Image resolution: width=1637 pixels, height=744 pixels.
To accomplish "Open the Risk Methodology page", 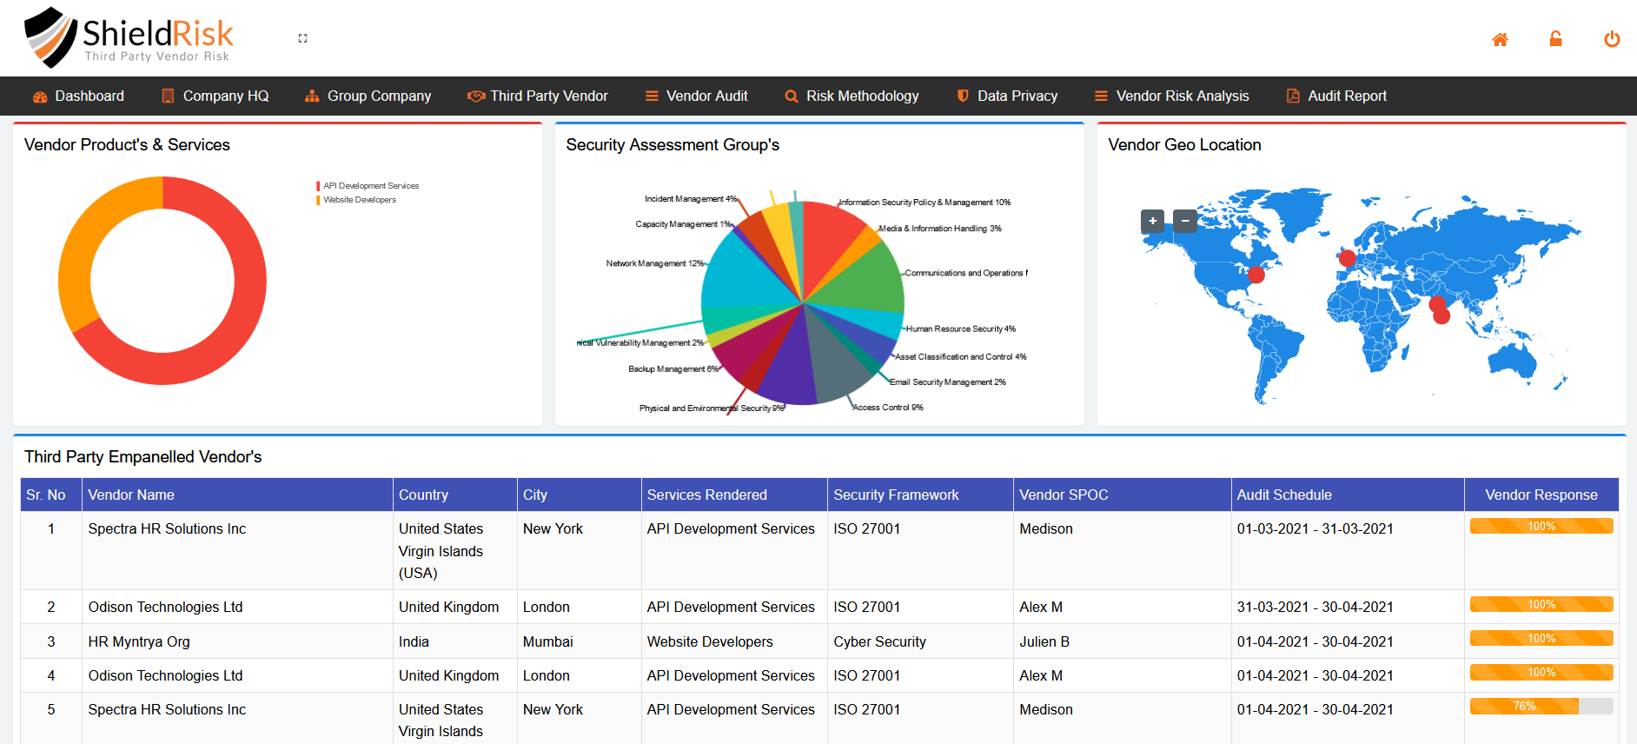I will pyautogui.click(x=852, y=96).
